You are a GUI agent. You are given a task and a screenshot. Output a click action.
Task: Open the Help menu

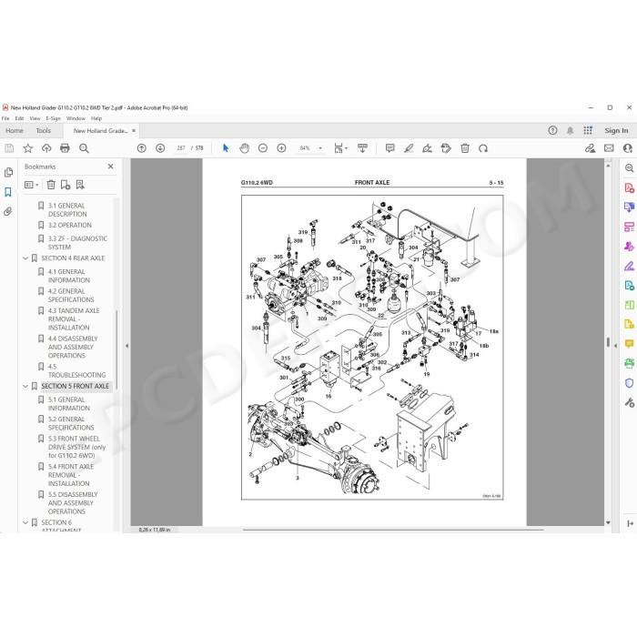coord(96,118)
